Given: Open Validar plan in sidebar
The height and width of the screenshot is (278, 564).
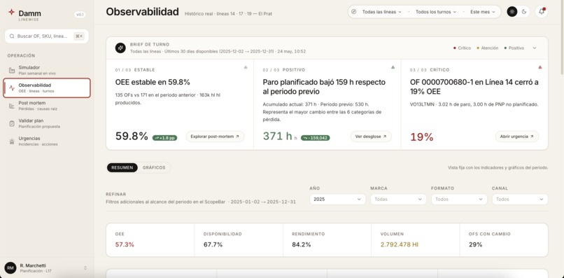Looking at the screenshot, I should 47,123.
